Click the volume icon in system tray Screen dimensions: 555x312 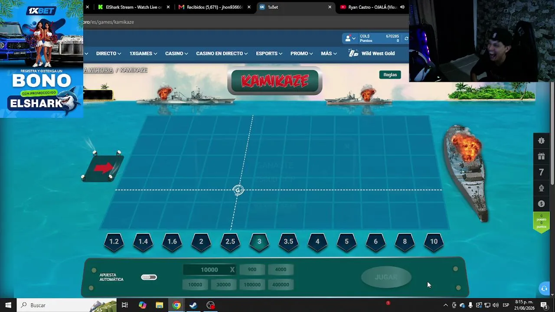pos(496,305)
